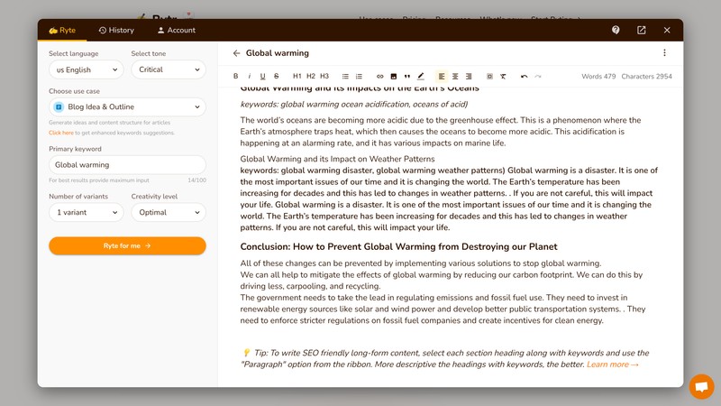Follow the Learn more link in tip
The width and height of the screenshot is (721, 406).
pos(613,364)
